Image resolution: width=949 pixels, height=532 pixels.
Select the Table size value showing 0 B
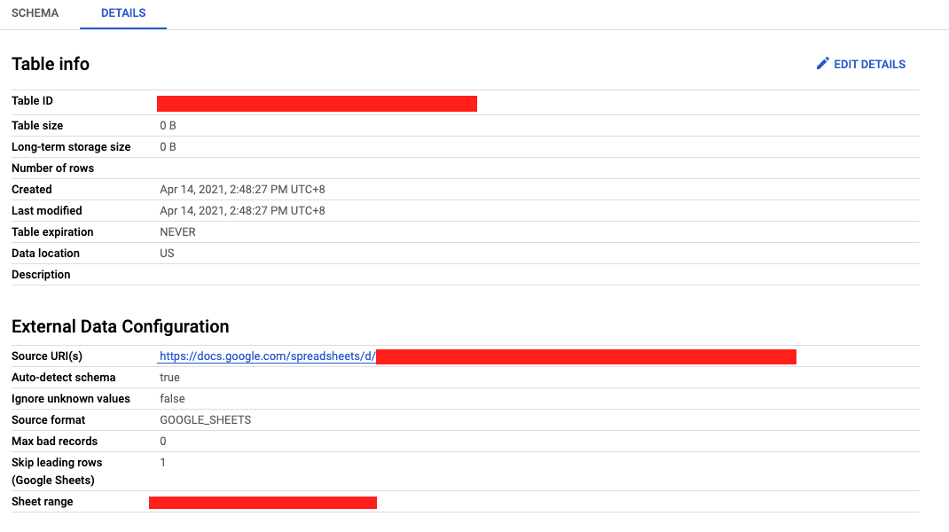(x=168, y=125)
